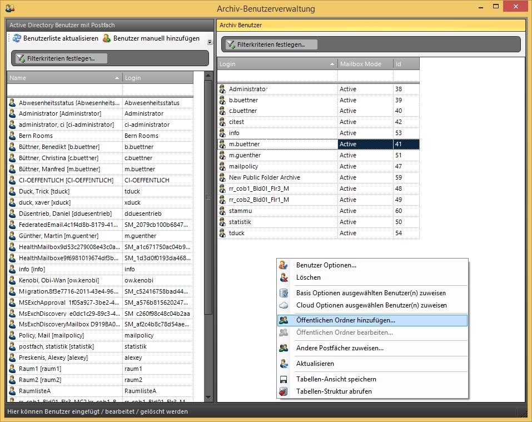The image size is (532, 422).
Task: Click the Benutzer manuell hinzufügen icon
Action: (x=107, y=38)
